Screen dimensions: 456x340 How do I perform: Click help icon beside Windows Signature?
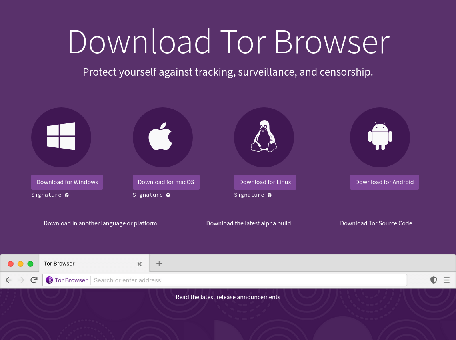66,195
